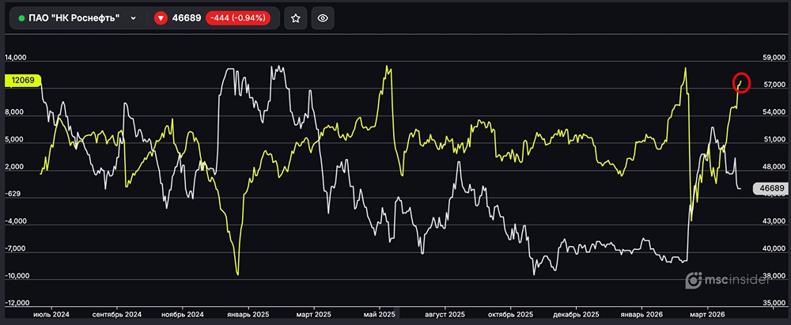Open the ПАО "НК Роснефть" ticker dropdown
This screenshot has width=791, height=325.
coord(133,18)
